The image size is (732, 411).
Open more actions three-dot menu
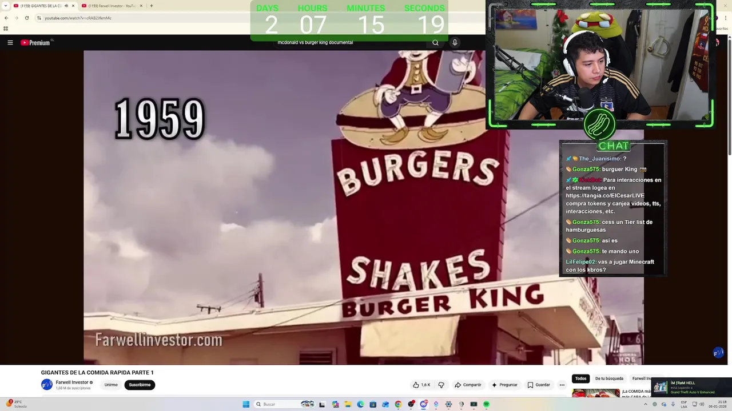[562, 385]
